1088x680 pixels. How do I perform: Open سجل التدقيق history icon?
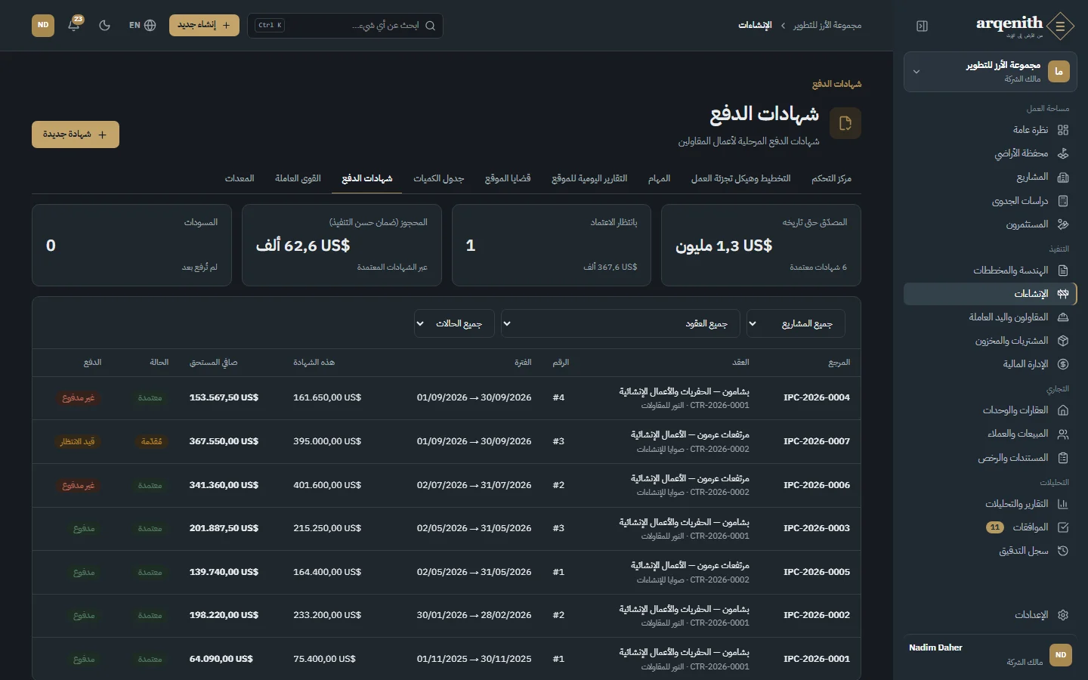[x=1063, y=551]
